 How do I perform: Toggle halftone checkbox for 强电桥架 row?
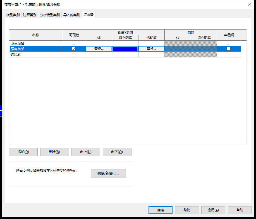point(229,49)
